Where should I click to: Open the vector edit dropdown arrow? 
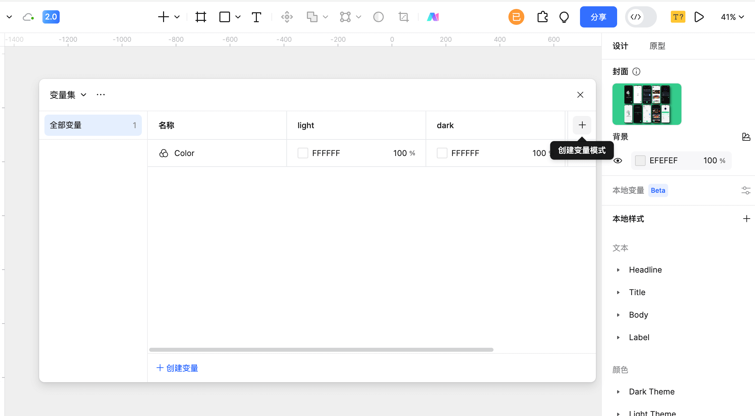point(359,17)
